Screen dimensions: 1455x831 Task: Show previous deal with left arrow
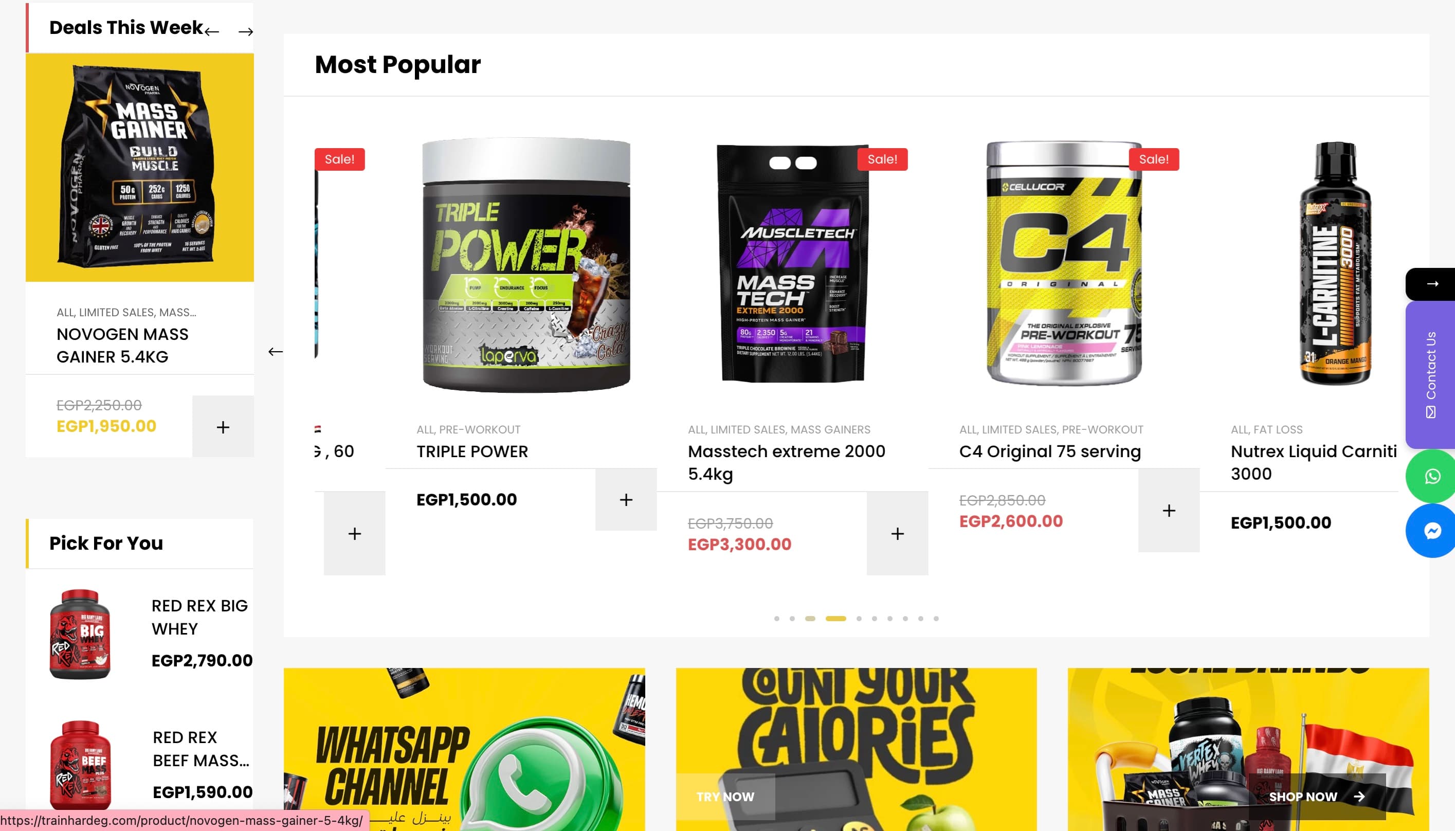click(212, 31)
